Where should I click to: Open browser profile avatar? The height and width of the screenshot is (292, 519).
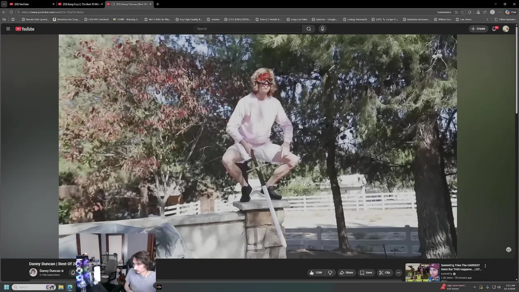click(492, 12)
